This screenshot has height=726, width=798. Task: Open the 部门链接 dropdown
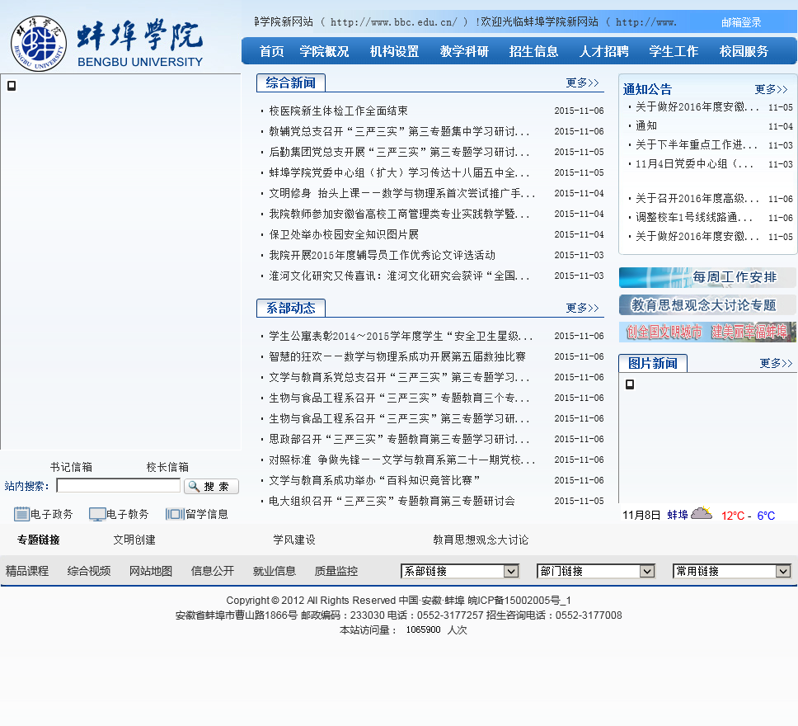(x=596, y=571)
